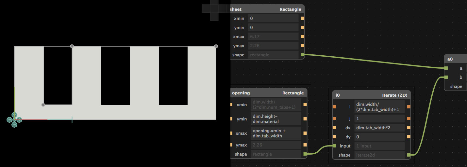Edit the sheet node's xmin field

pos(273,19)
